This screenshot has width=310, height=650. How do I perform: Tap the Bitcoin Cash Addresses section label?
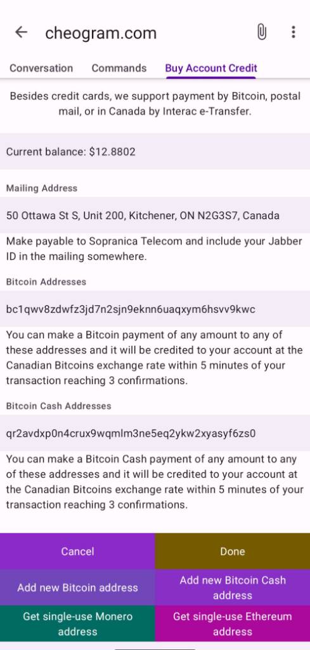click(58, 406)
